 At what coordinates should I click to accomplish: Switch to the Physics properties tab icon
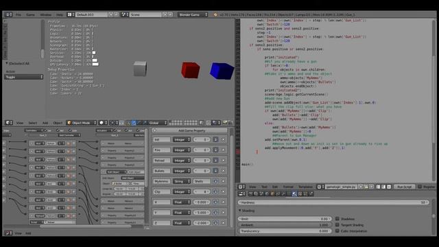pos(311,193)
